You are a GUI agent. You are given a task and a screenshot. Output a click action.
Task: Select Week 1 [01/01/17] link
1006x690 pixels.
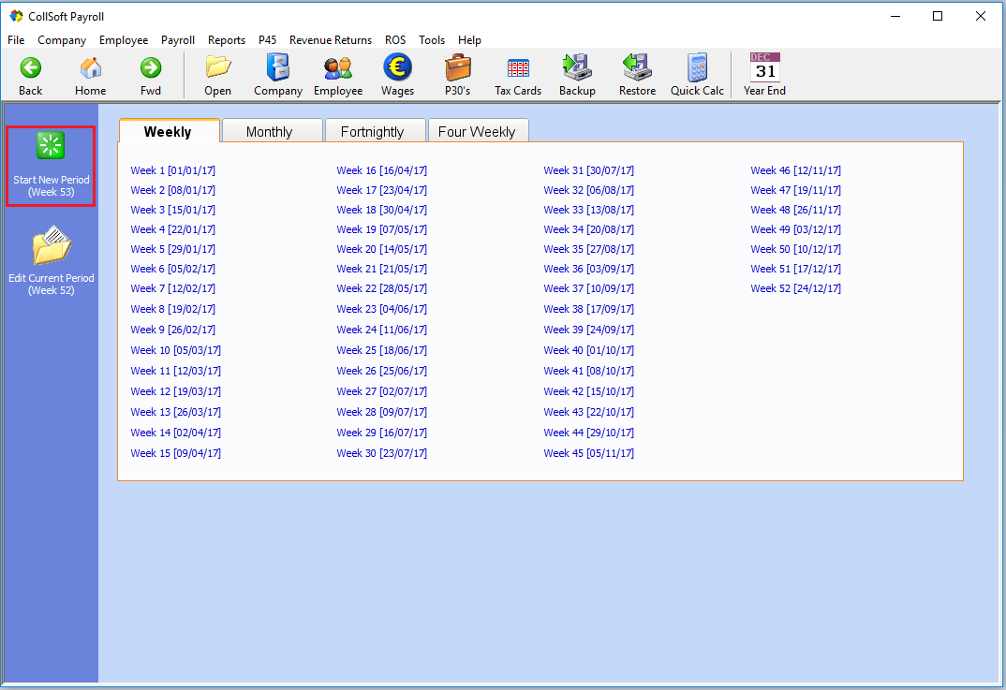click(172, 170)
